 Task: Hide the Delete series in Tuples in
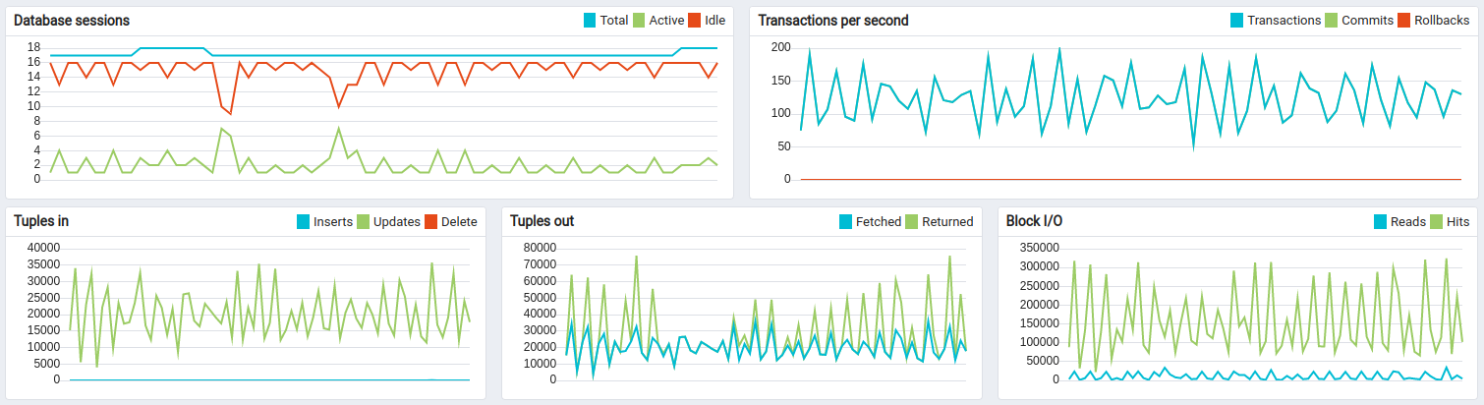pyautogui.click(x=457, y=221)
